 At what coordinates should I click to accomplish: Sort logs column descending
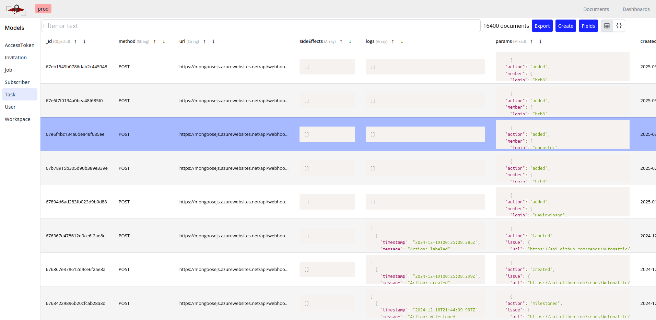402,42
